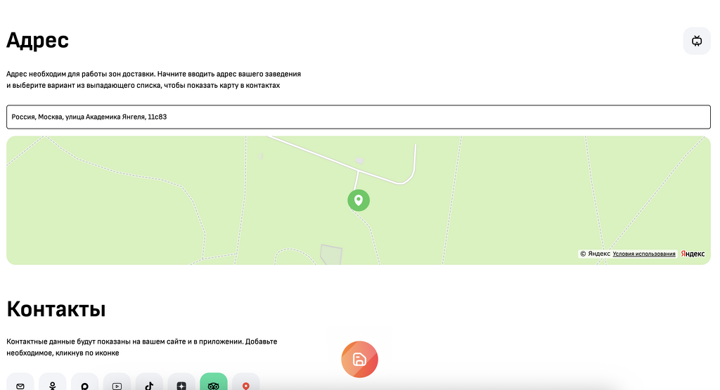720x390 pixels.
Task: Open the TV-shaped icon in top right
Action: tap(697, 41)
